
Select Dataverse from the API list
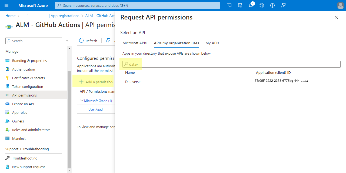pos(133,82)
